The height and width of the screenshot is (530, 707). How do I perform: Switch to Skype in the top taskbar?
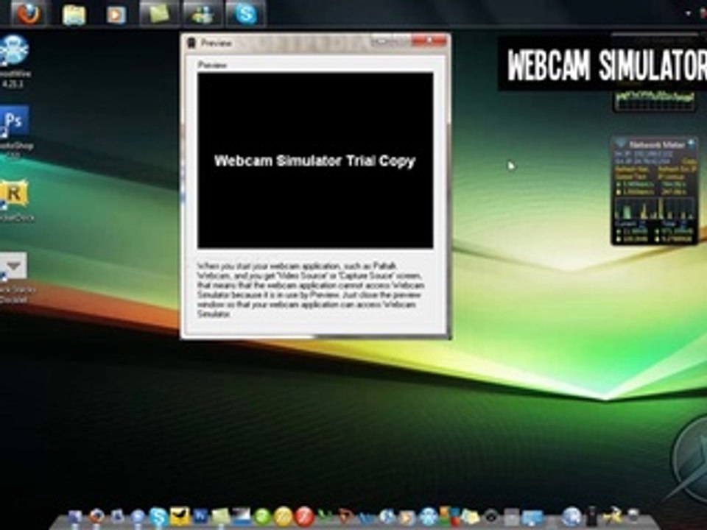pyautogui.click(x=245, y=13)
